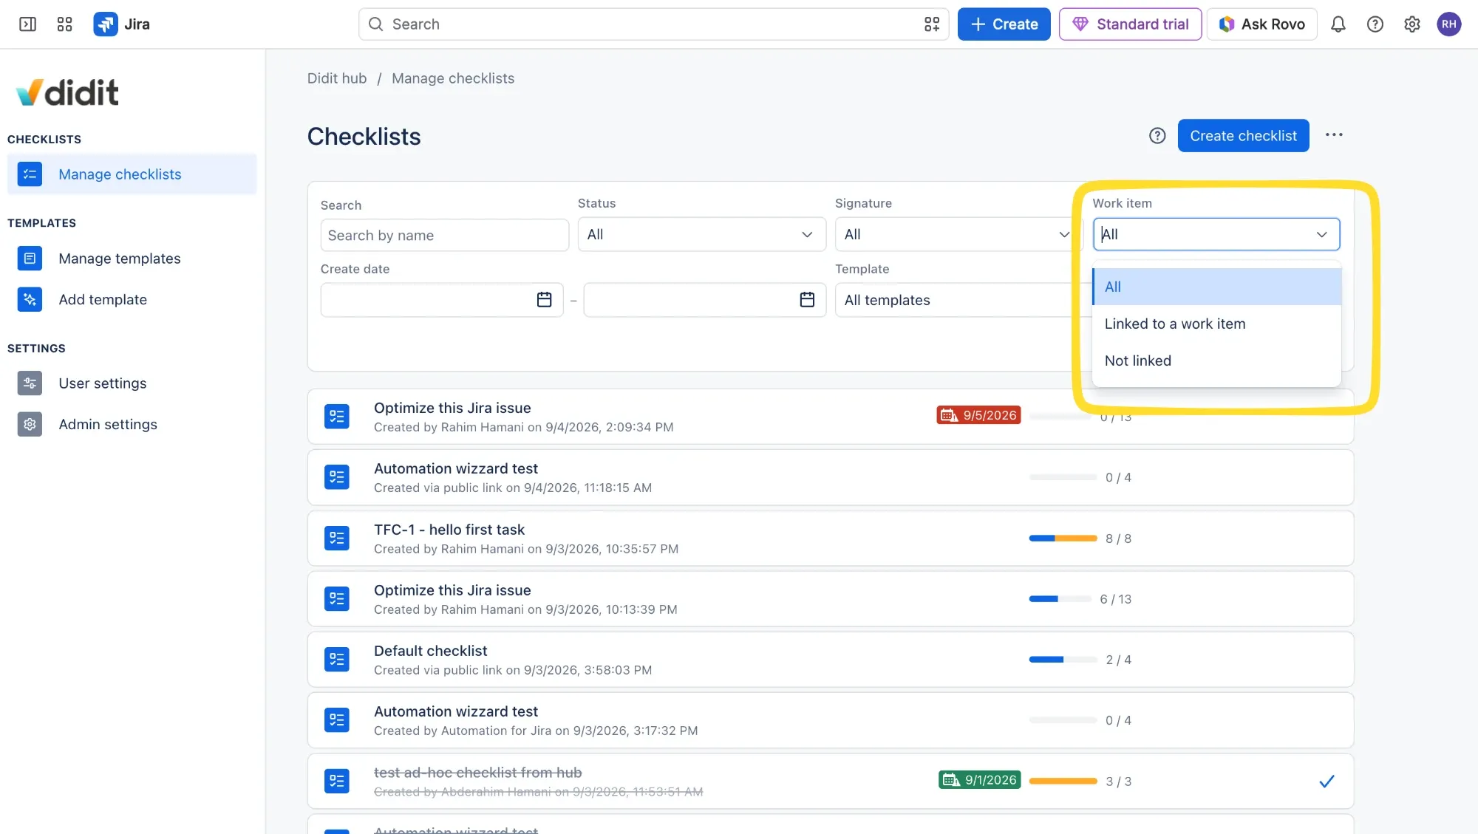Open the Jira settings gear

click(1412, 24)
